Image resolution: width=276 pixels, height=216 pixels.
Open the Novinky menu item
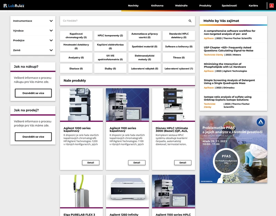(x=133, y=6)
